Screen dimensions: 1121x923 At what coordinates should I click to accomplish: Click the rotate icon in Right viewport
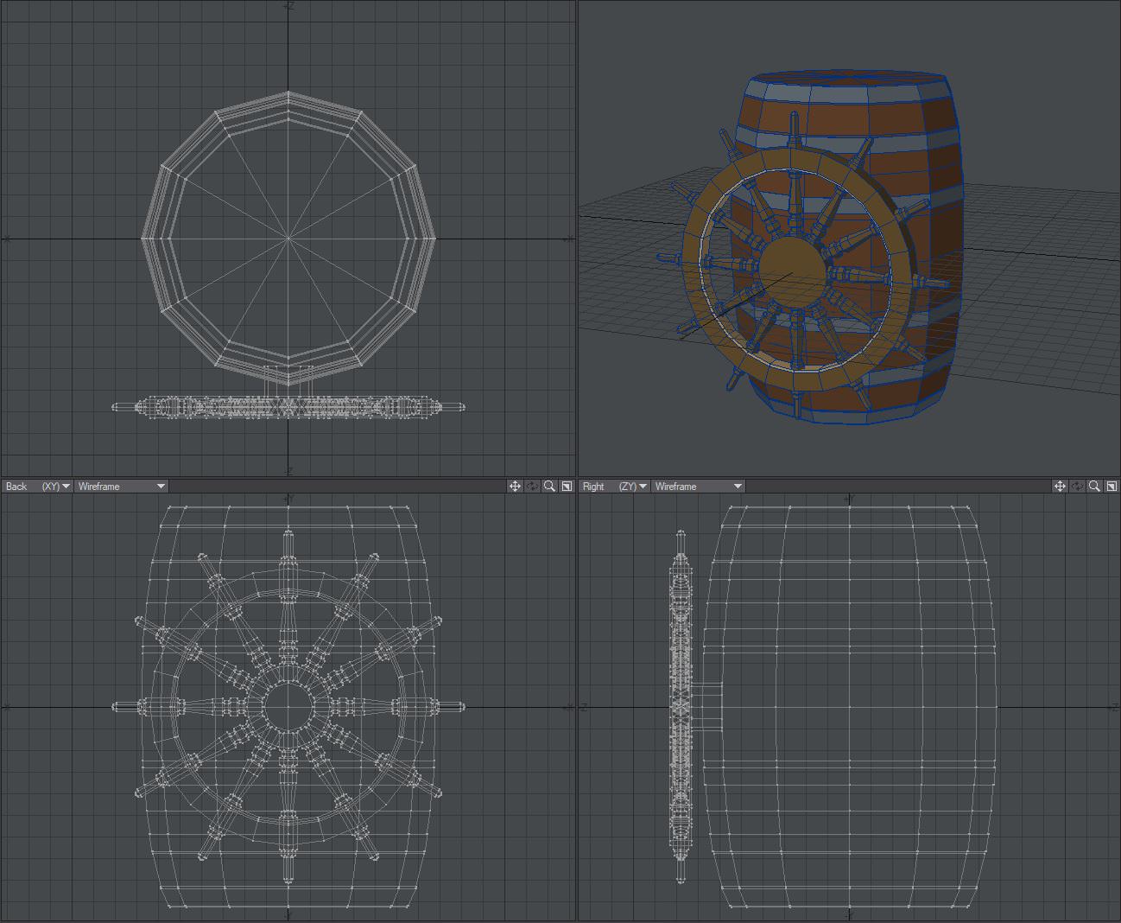click(x=1077, y=487)
